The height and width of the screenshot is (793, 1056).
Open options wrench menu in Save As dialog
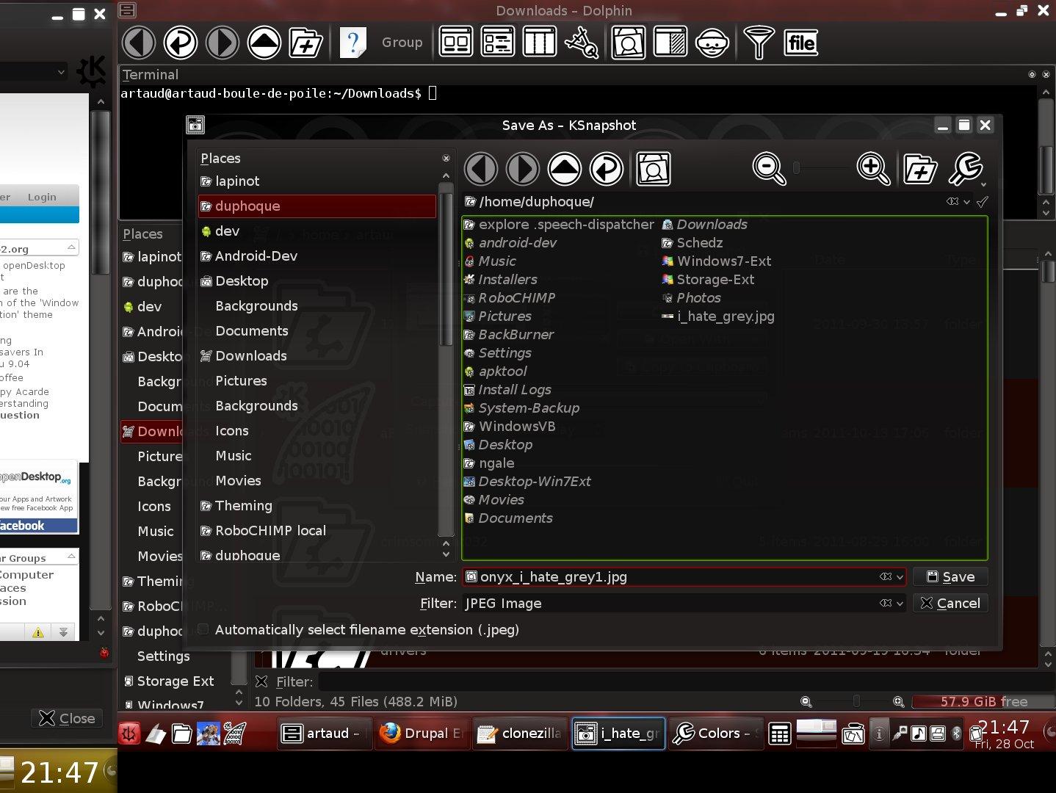pos(966,169)
